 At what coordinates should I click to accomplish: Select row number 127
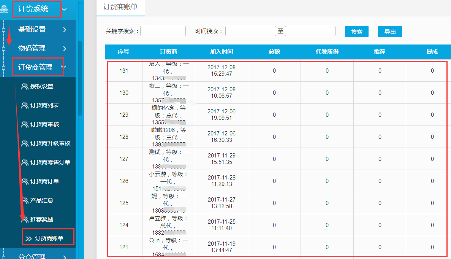pos(124,159)
